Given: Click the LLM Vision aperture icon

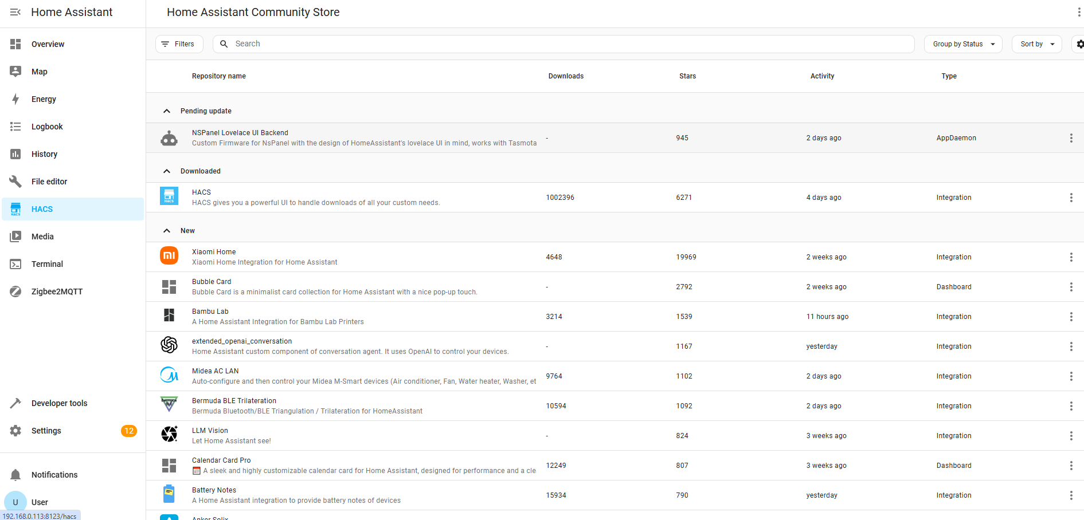Looking at the screenshot, I should click(x=169, y=434).
